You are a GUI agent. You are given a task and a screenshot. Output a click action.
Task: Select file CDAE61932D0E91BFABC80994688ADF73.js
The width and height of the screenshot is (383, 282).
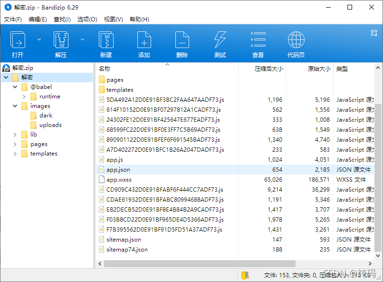[235, 200]
